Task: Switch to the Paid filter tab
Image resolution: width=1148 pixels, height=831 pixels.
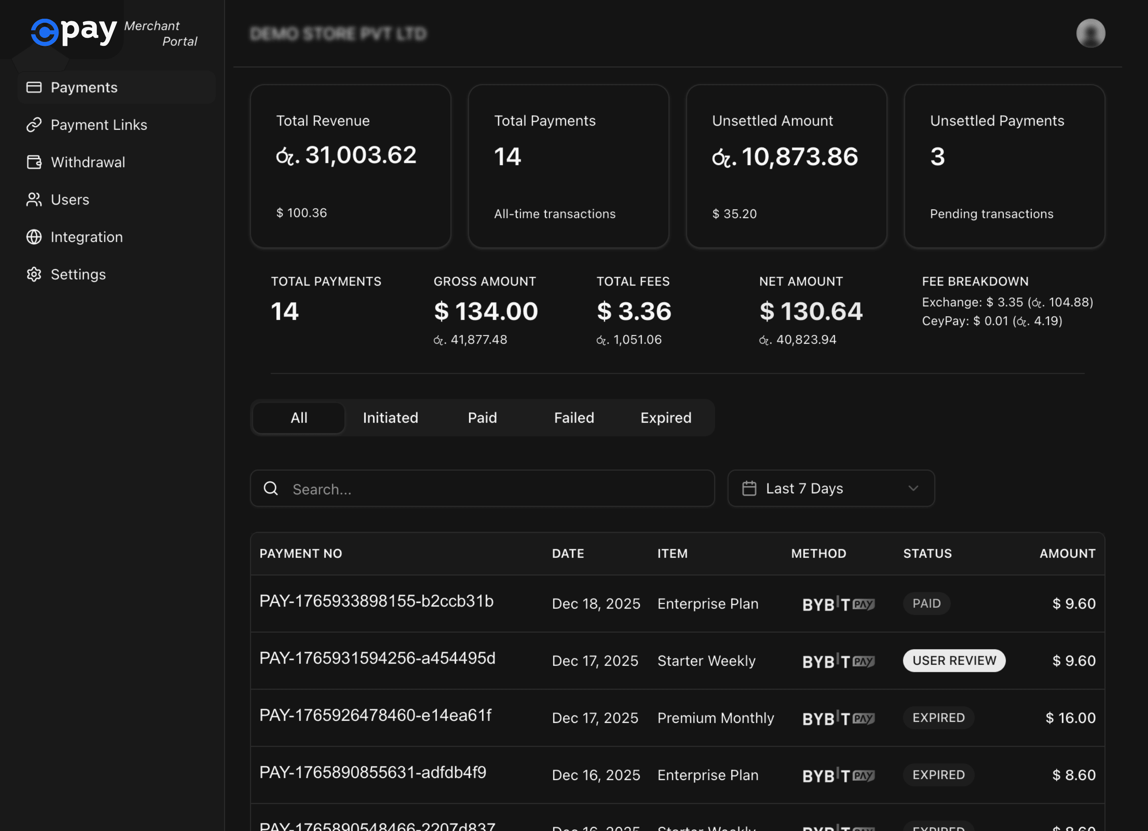Action: [482, 417]
